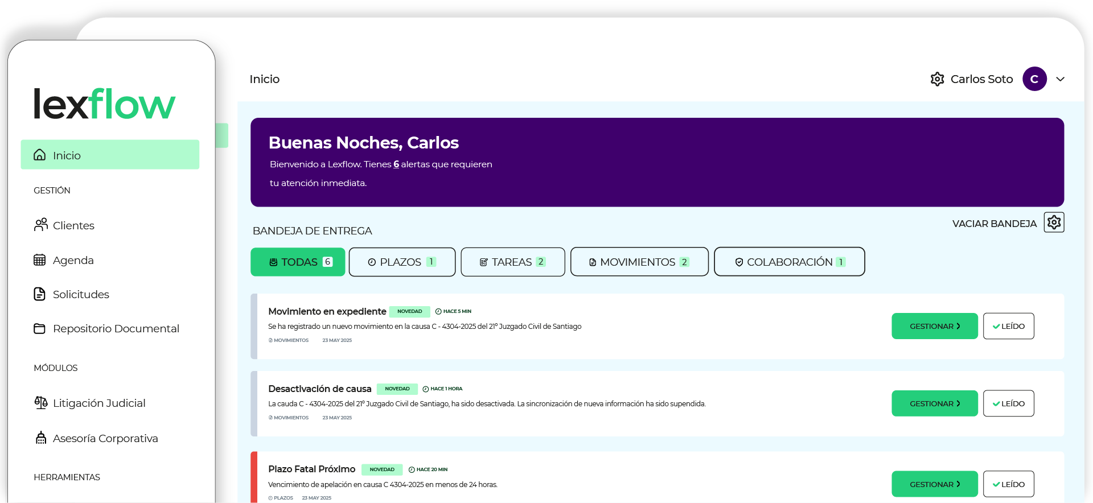Click the purple C user avatar
The height and width of the screenshot is (503, 1093).
click(x=1034, y=79)
